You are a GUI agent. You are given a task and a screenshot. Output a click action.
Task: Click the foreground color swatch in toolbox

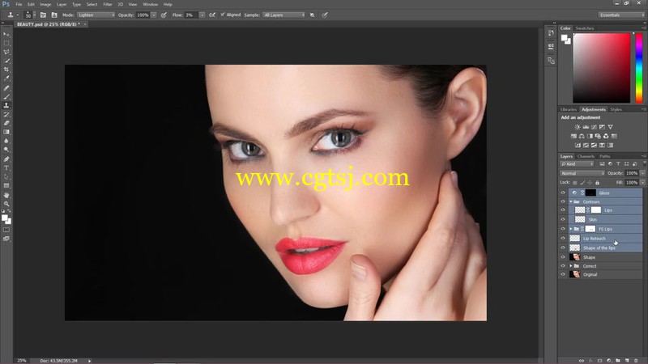click(5, 218)
